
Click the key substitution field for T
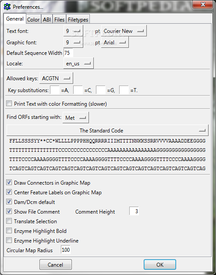124,90
